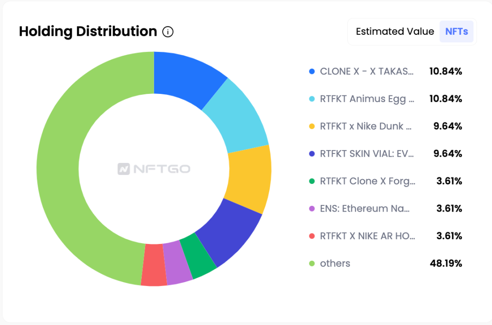
Task: Click the yellow RTFKT x Nike Dunk dot
Action: [x=312, y=126]
